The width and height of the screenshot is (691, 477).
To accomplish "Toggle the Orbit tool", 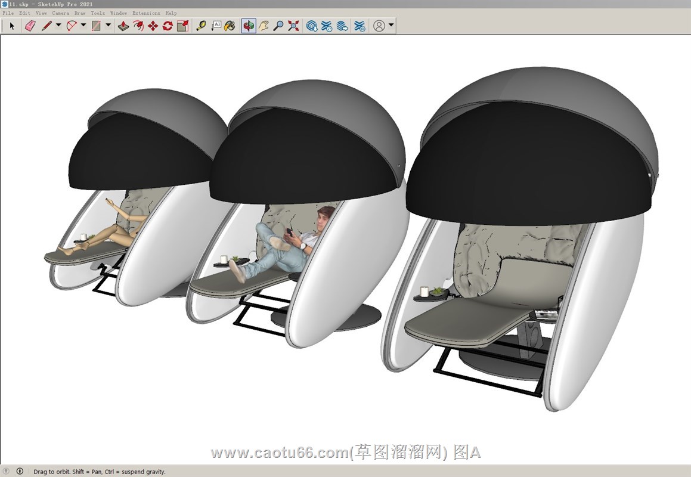I will click(249, 26).
